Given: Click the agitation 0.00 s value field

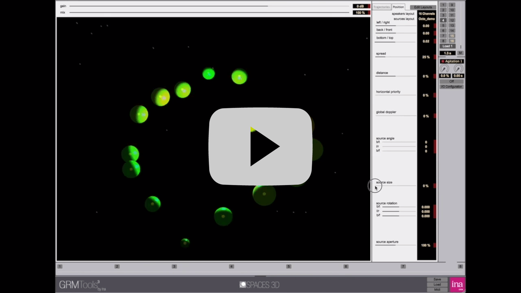Looking at the screenshot, I should (458, 76).
